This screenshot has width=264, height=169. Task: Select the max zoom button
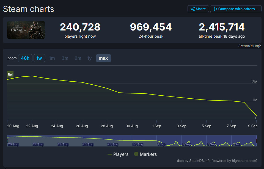point(103,58)
